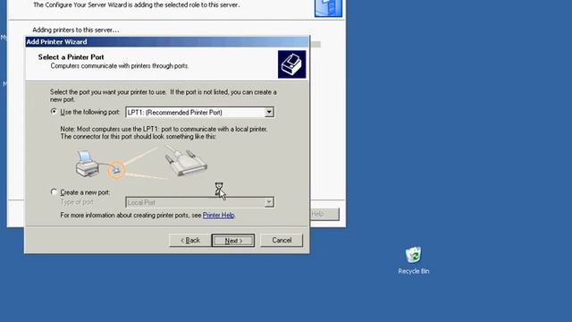Screen dimensions: 572x322
Task: Click the LPT1 Recommended Printer Port combo box
Action: (x=199, y=112)
